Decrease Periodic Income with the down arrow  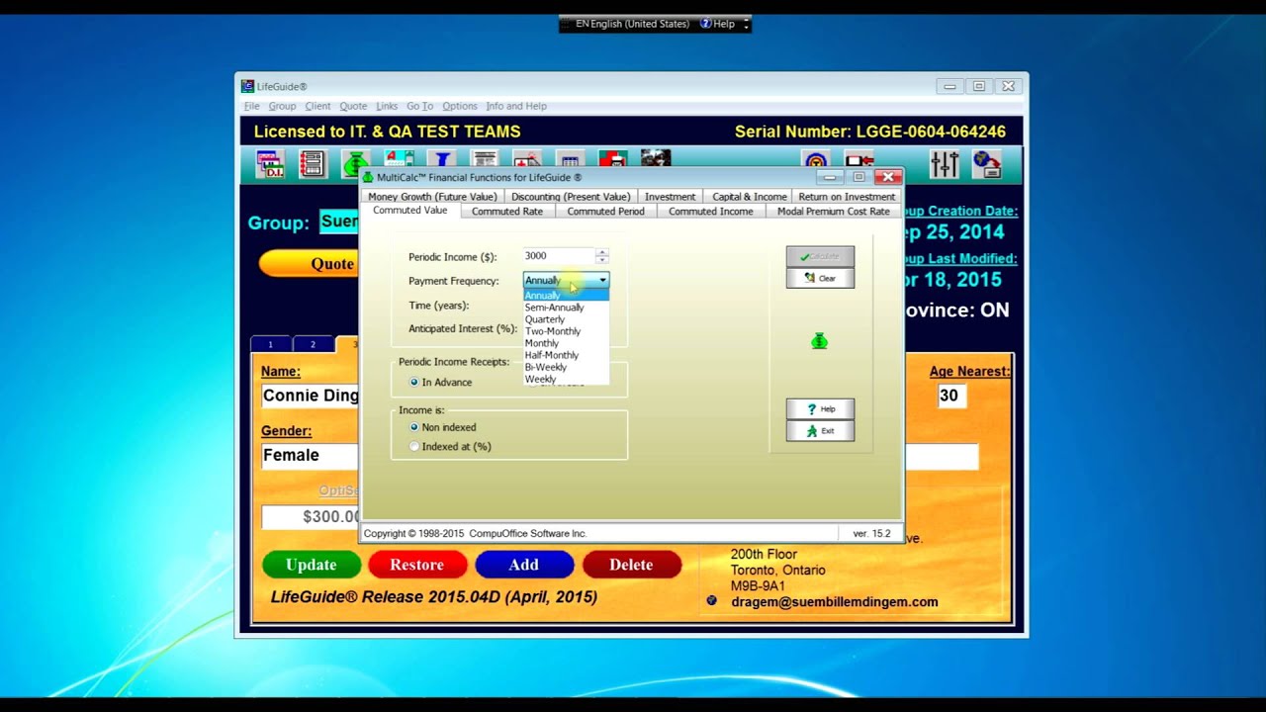pyautogui.click(x=601, y=260)
